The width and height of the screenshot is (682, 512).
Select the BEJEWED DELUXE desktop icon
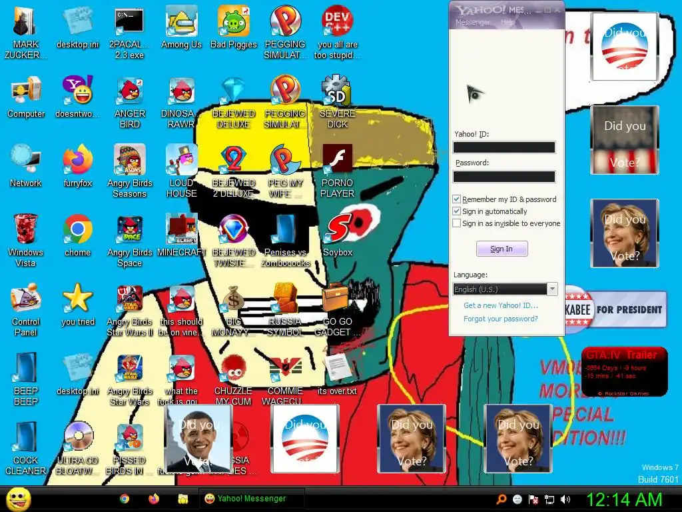234,102
